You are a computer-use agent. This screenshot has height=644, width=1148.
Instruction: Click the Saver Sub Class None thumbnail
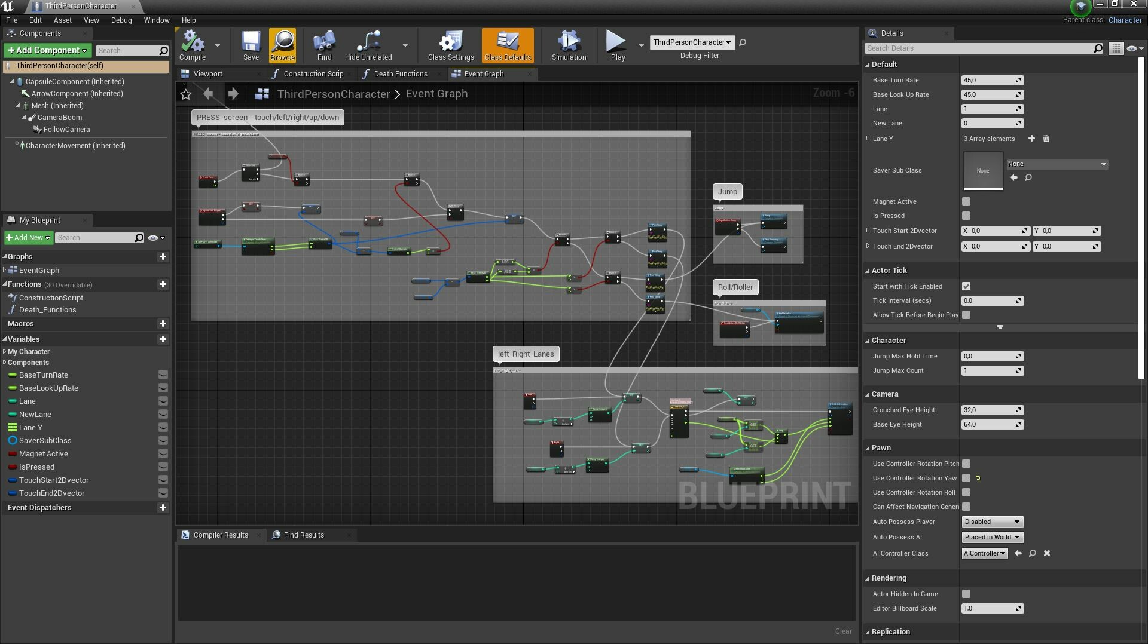pos(982,171)
